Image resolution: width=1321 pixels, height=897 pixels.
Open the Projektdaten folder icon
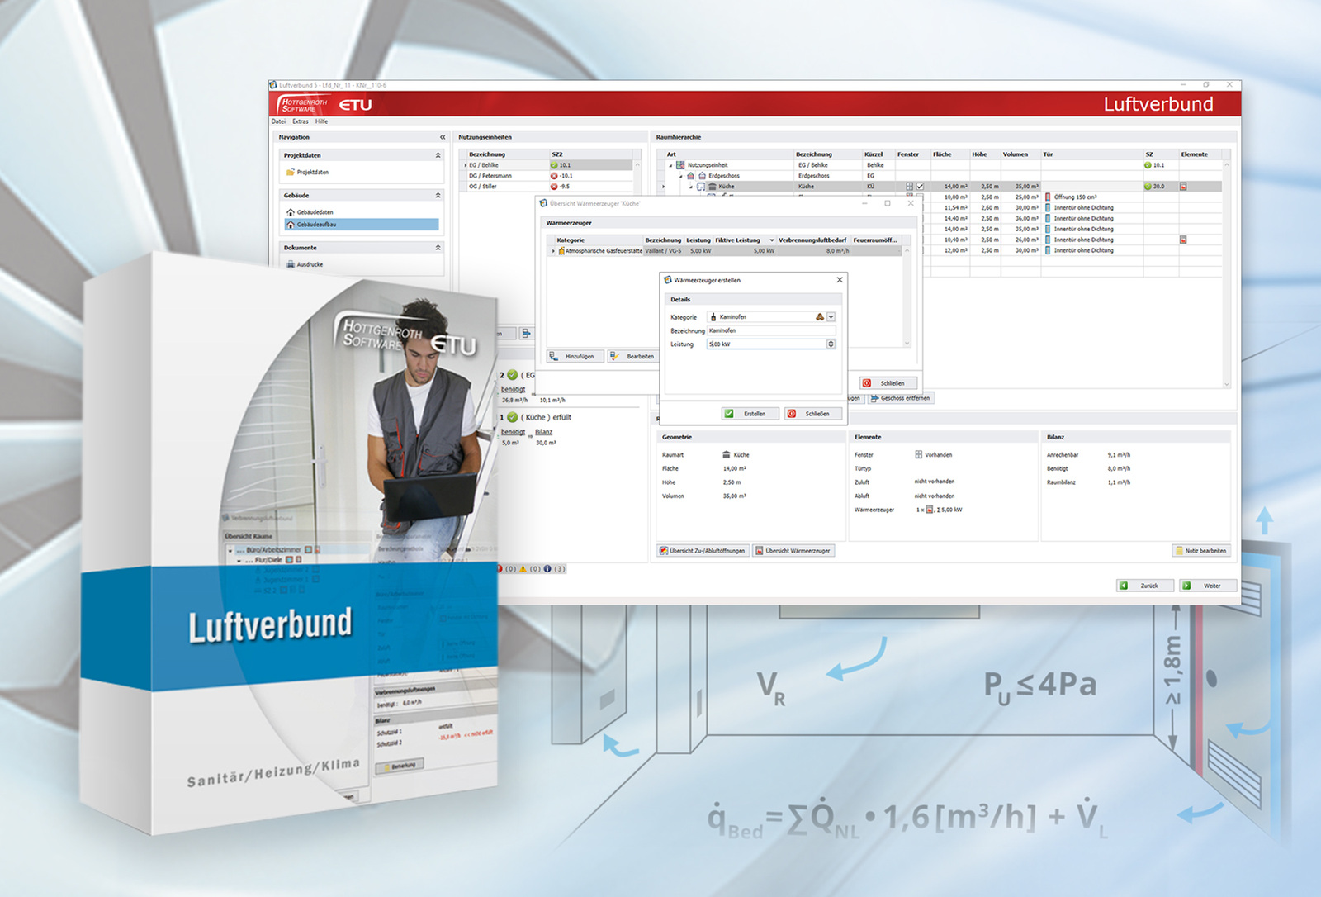(291, 172)
